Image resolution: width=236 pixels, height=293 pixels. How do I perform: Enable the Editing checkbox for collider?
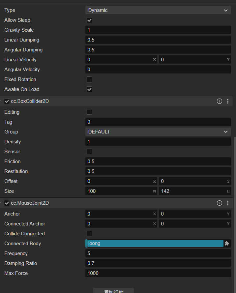[x=89, y=112]
